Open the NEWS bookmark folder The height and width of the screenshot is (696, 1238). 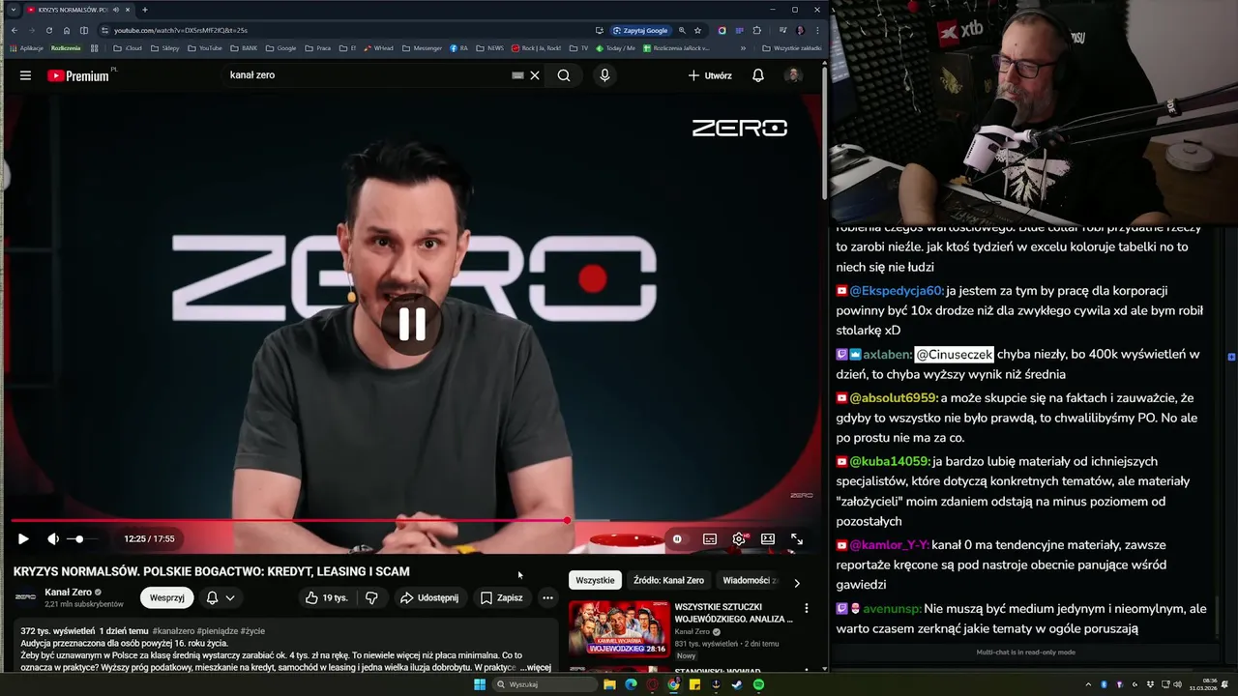tap(489, 47)
